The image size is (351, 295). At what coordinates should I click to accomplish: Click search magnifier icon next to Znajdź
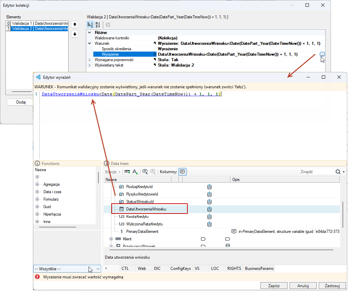coord(338,172)
